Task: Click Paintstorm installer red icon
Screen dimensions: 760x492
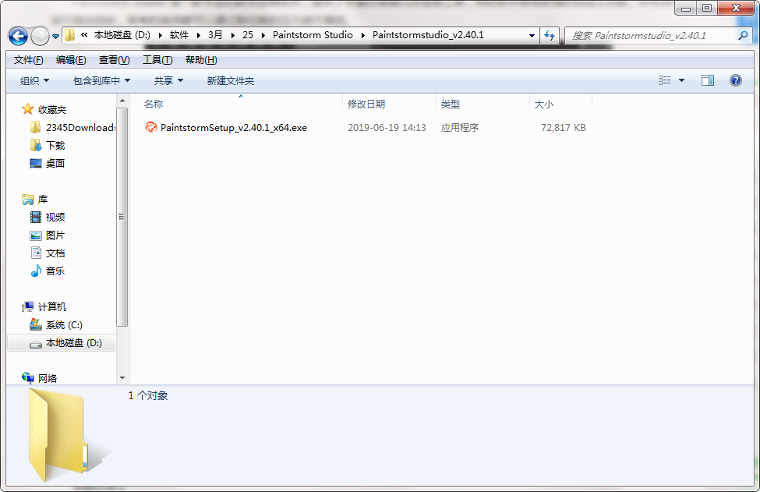Action: (x=151, y=127)
